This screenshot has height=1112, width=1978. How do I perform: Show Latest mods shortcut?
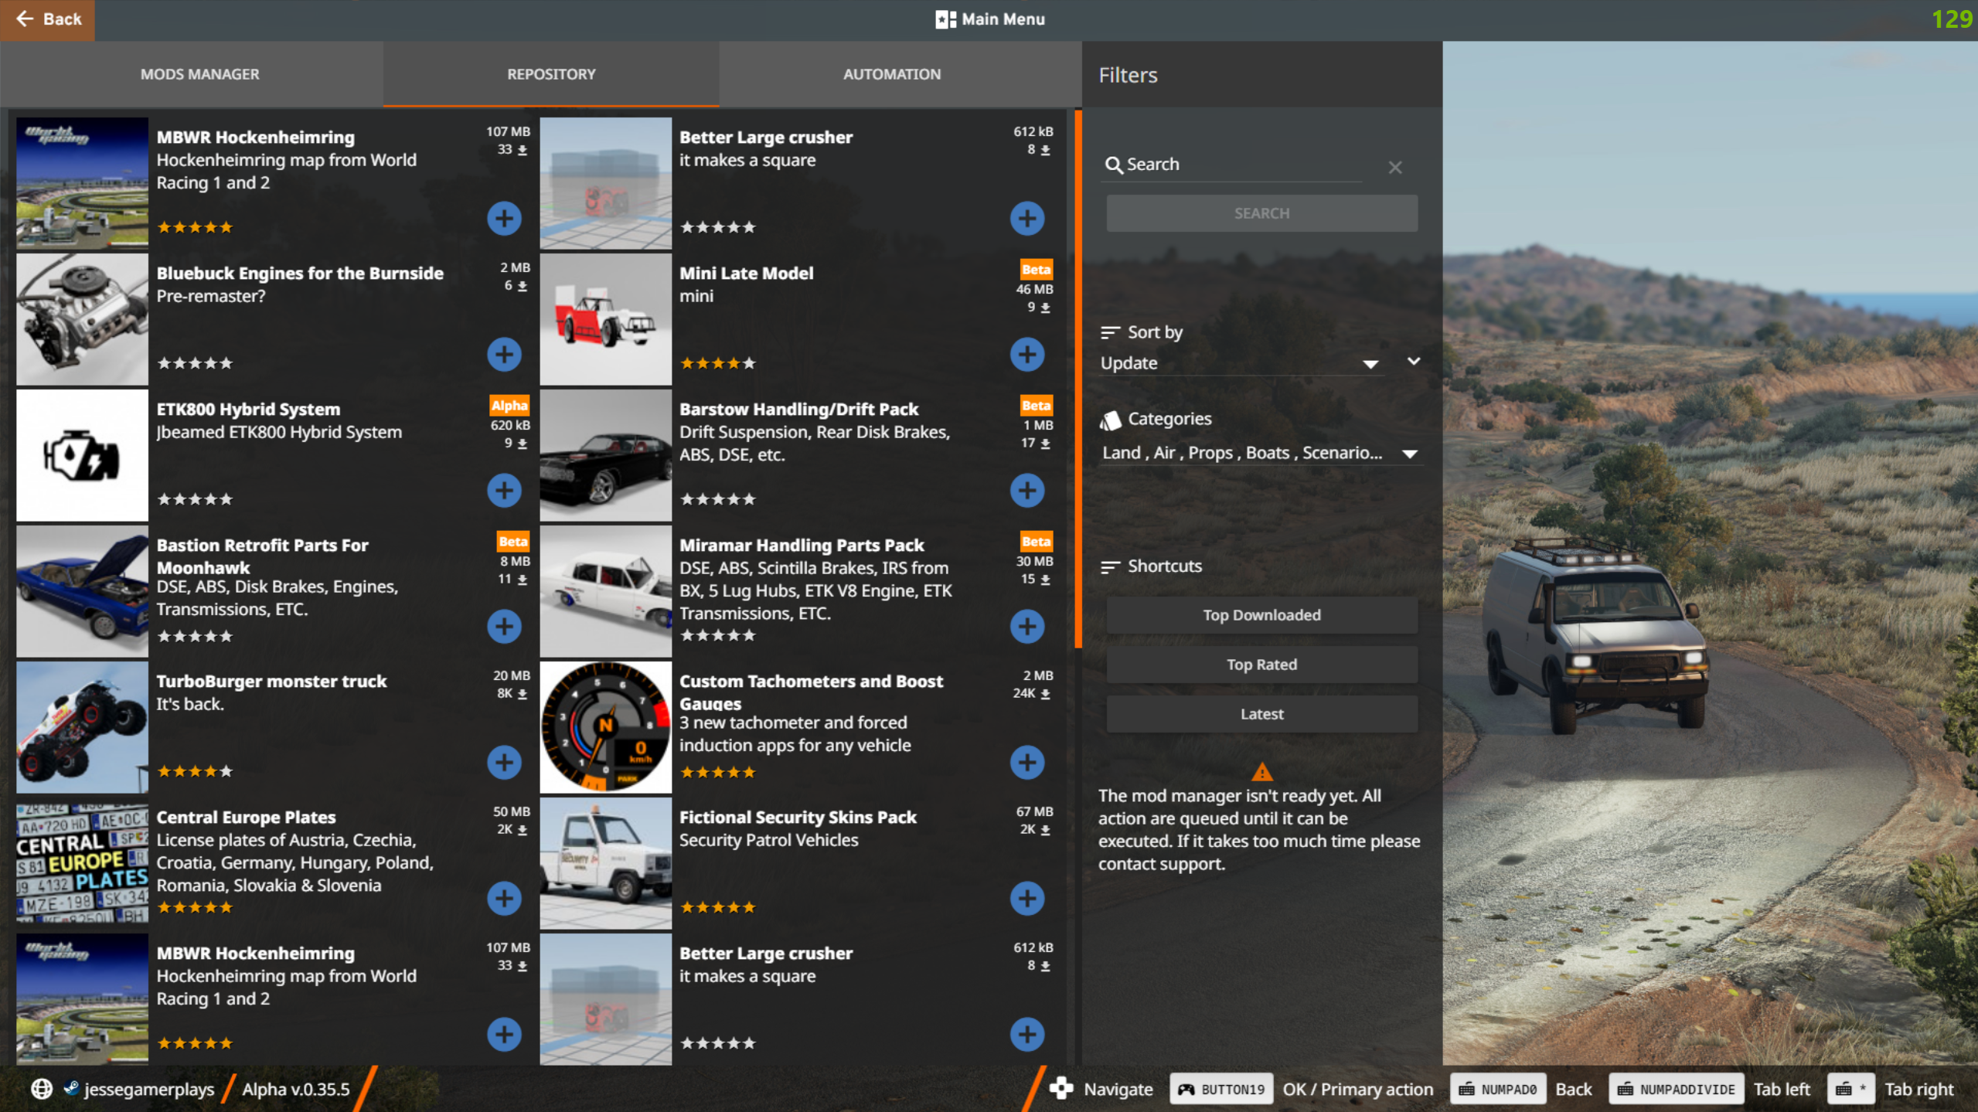[1261, 714]
